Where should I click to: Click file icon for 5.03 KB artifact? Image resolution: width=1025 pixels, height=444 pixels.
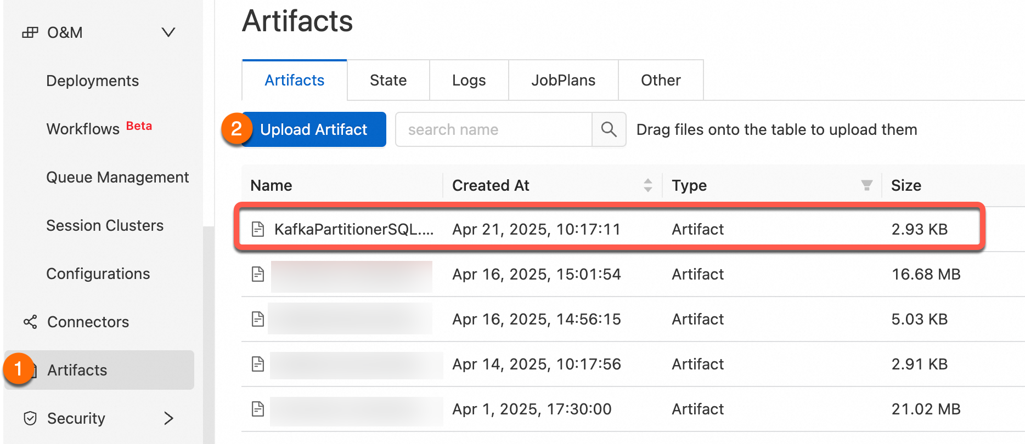258,319
